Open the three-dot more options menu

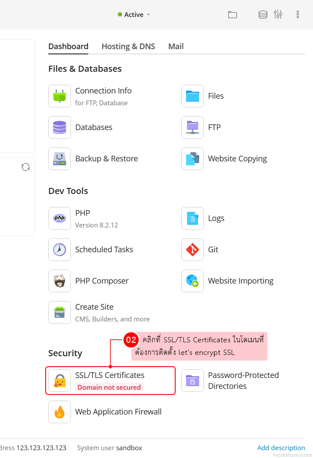click(x=298, y=15)
